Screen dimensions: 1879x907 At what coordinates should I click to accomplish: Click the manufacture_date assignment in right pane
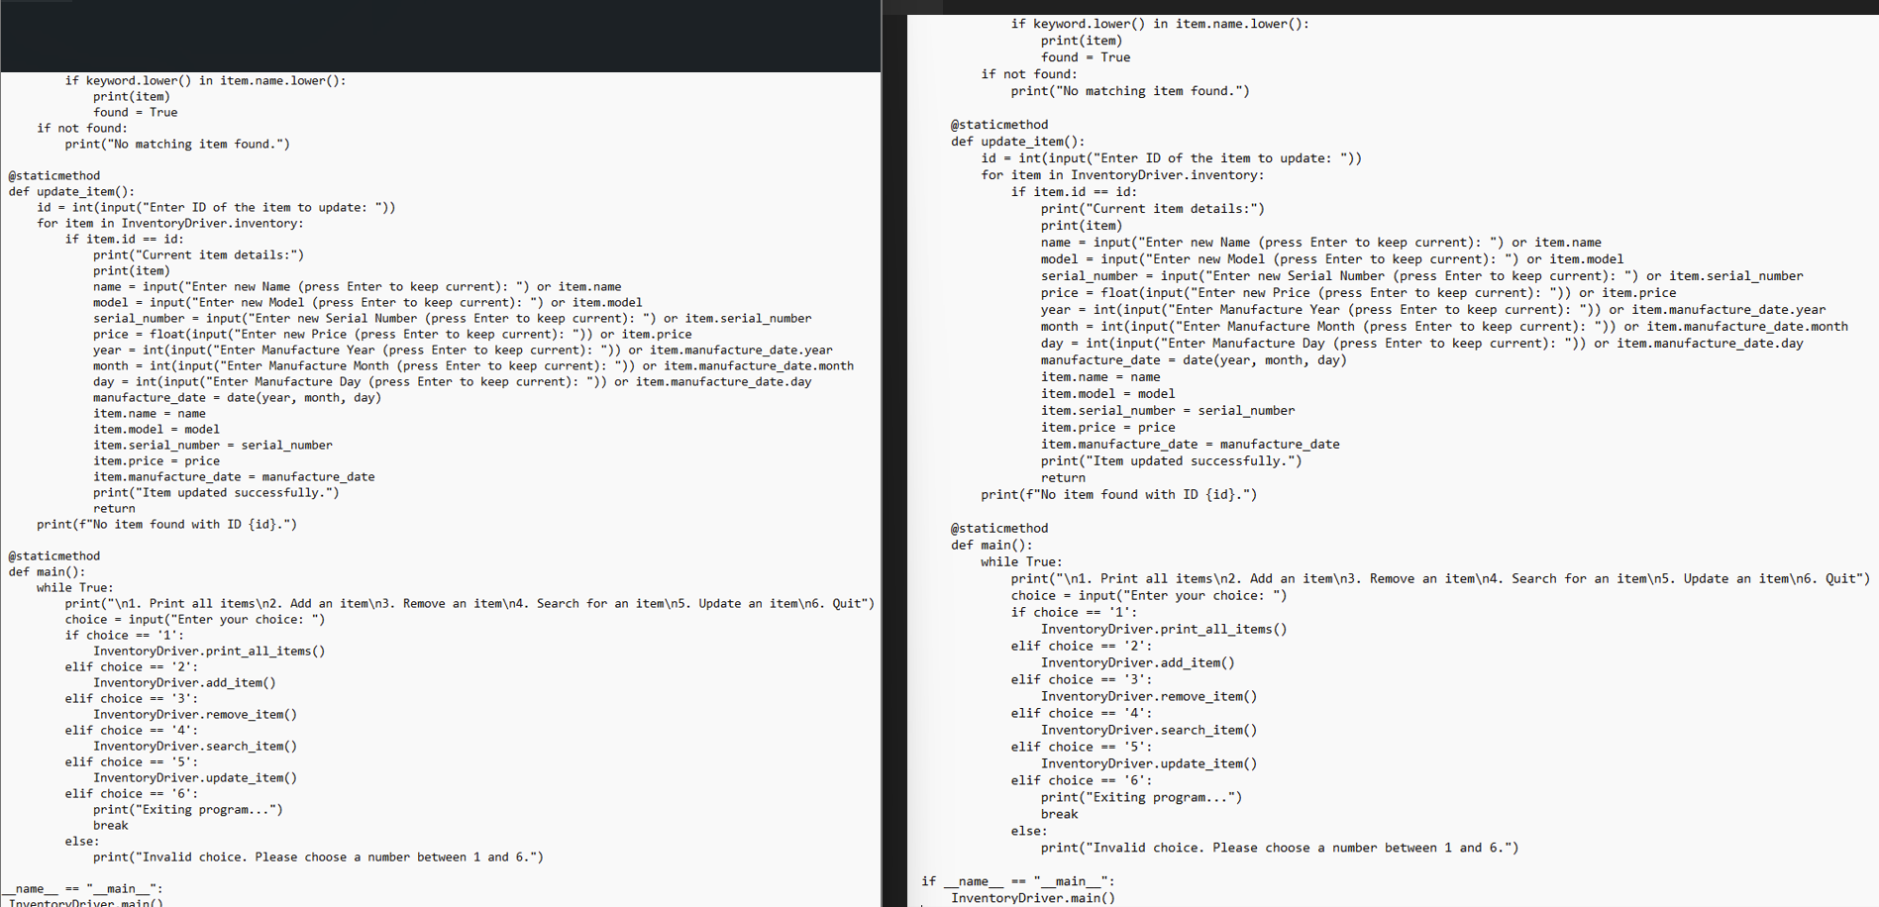coord(1194,359)
